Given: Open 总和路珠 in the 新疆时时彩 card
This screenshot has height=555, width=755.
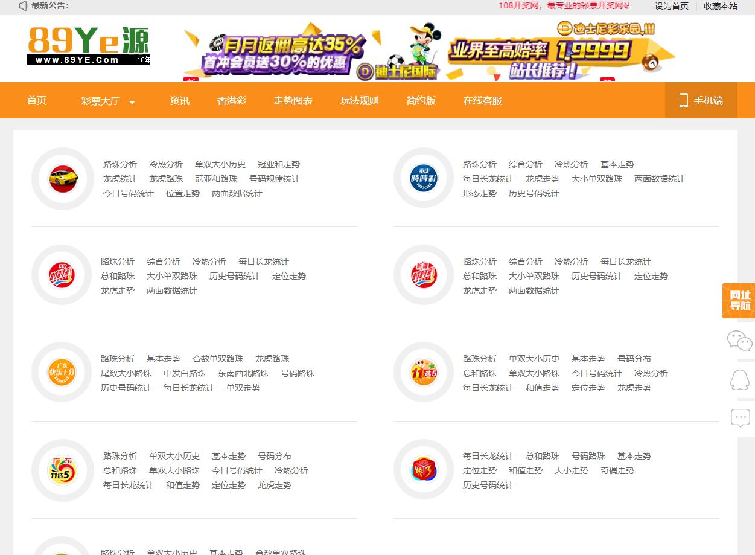Looking at the screenshot, I should tap(480, 276).
